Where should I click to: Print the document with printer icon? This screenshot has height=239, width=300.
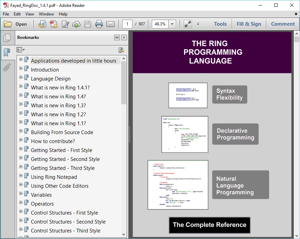(x=99, y=24)
